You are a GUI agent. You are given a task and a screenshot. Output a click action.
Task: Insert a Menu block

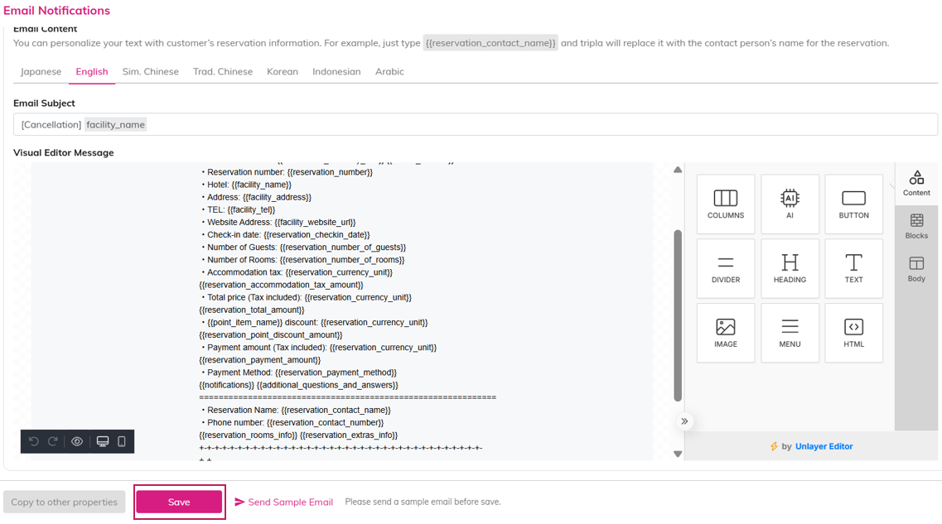[x=790, y=333]
